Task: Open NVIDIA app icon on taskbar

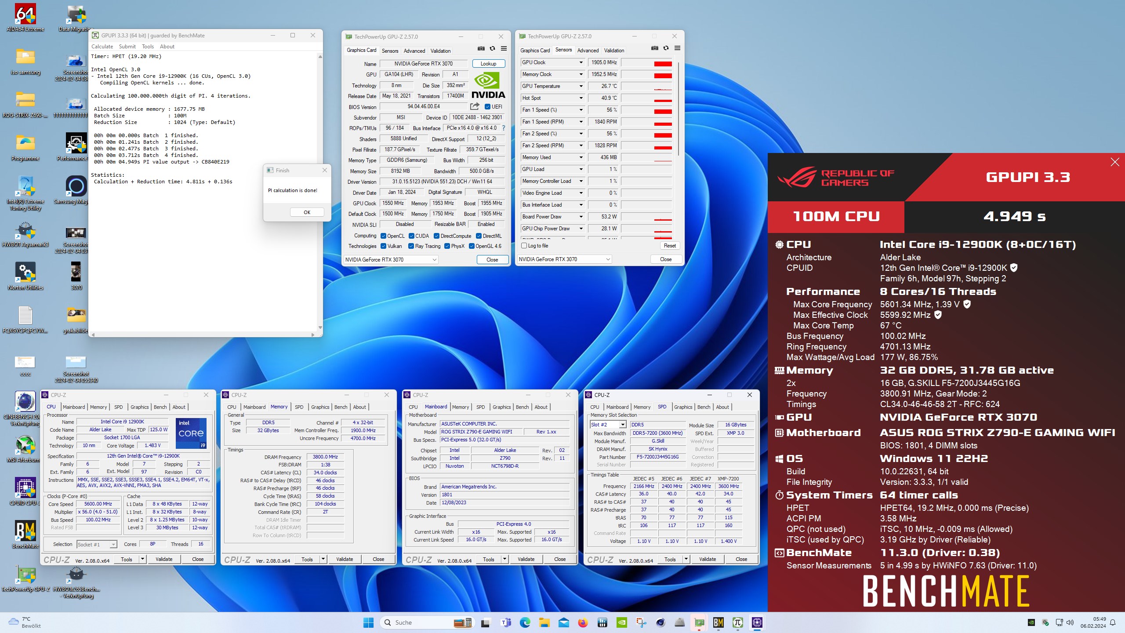Action: click(x=621, y=622)
